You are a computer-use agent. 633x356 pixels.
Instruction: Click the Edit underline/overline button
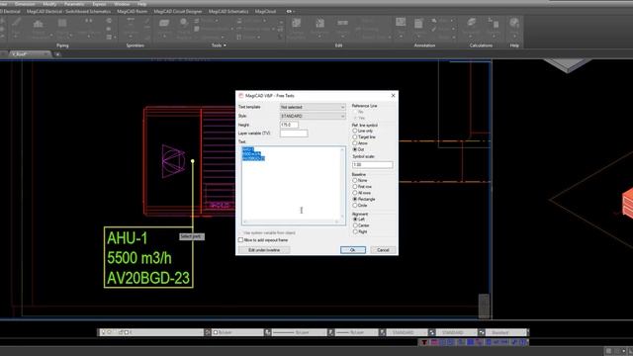(x=264, y=250)
